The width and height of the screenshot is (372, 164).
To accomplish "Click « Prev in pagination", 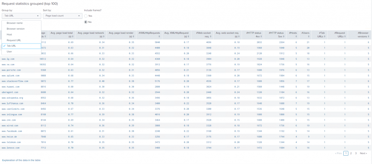I will pos(338,154).
